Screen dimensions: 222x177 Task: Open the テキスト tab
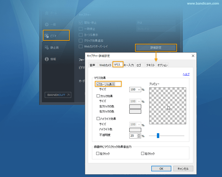[150, 65]
